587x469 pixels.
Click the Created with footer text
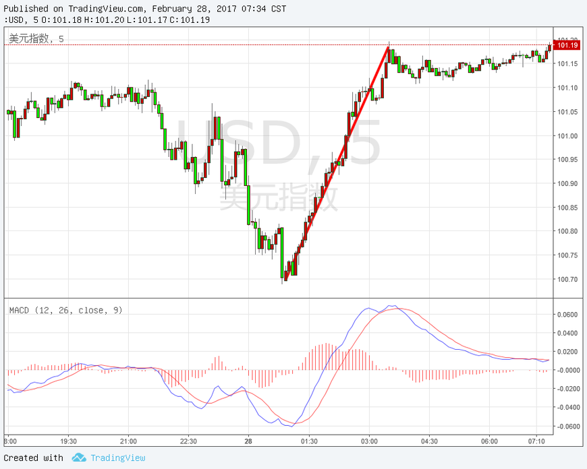33,458
